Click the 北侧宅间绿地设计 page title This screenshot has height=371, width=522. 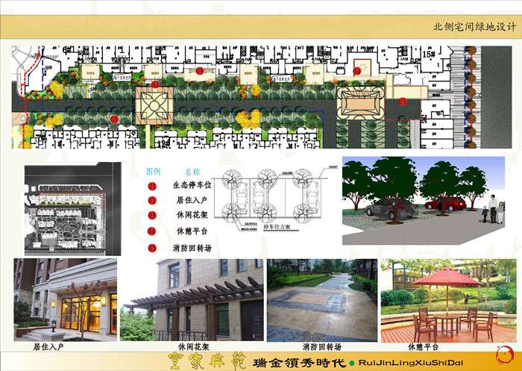474,27
